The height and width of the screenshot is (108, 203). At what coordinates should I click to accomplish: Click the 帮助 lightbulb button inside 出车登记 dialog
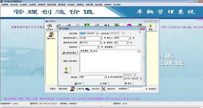(x=66, y=70)
